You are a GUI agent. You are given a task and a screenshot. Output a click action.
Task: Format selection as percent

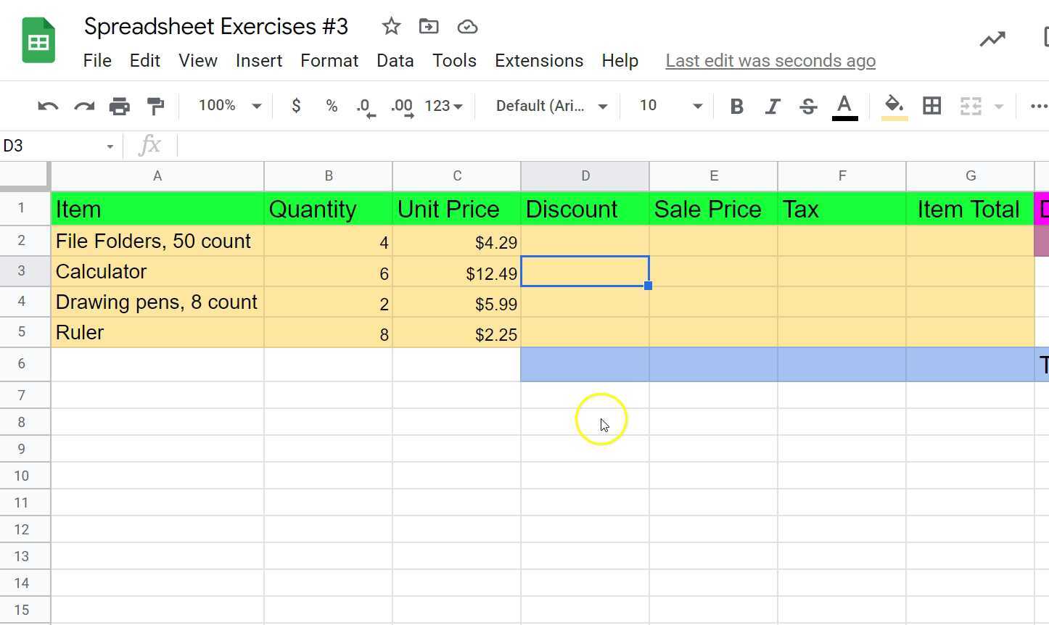point(331,106)
